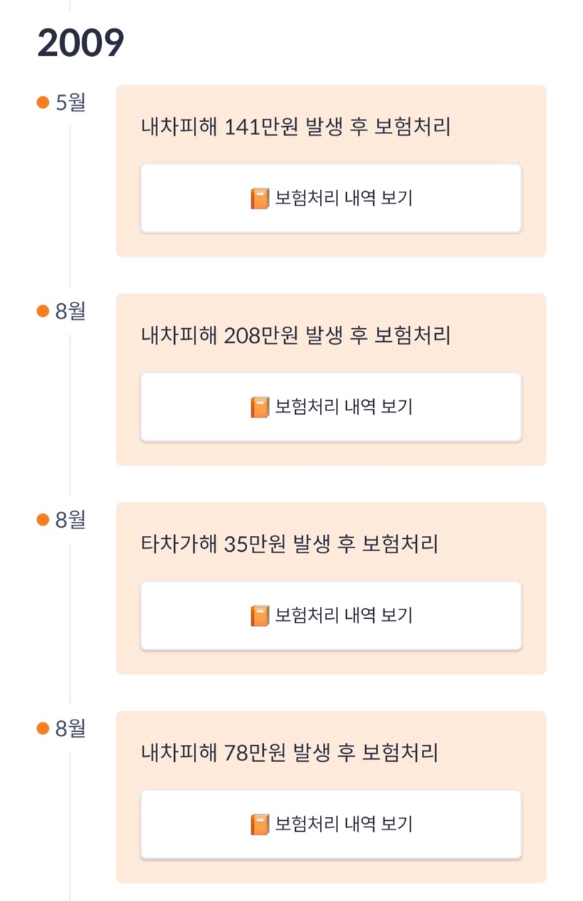Open 보험처리 내역 보기 for 141만원 damage

coord(331,198)
